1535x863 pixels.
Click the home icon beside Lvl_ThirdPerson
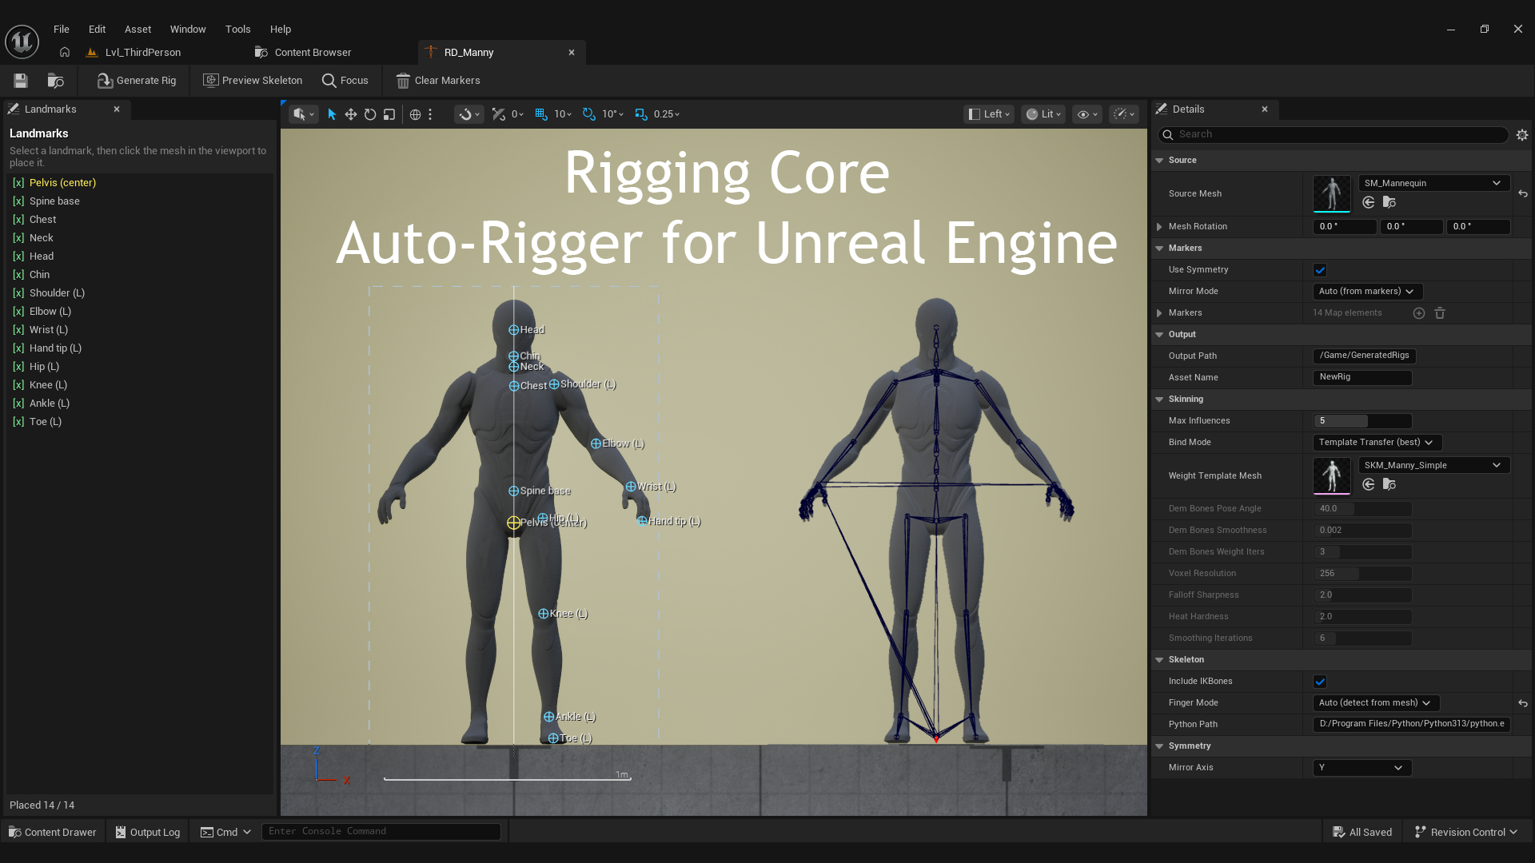coord(65,53)
